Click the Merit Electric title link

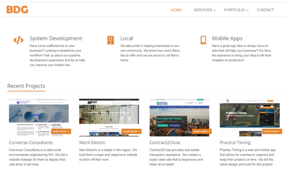point(92,142)
